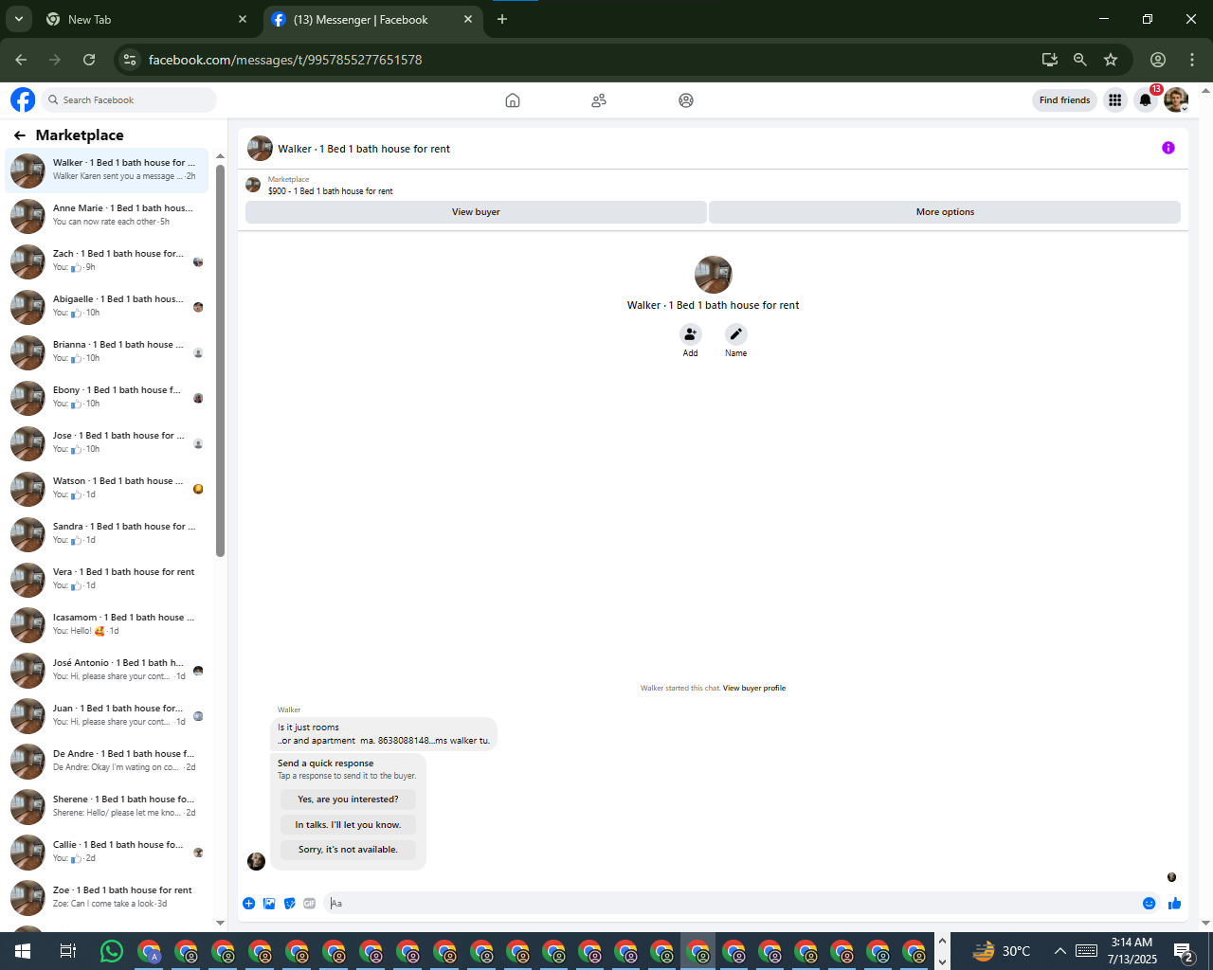Viewport: 1213px width, 970px height.
Task: Open conversation information purple icon
Action: (x=1168, y=148)
